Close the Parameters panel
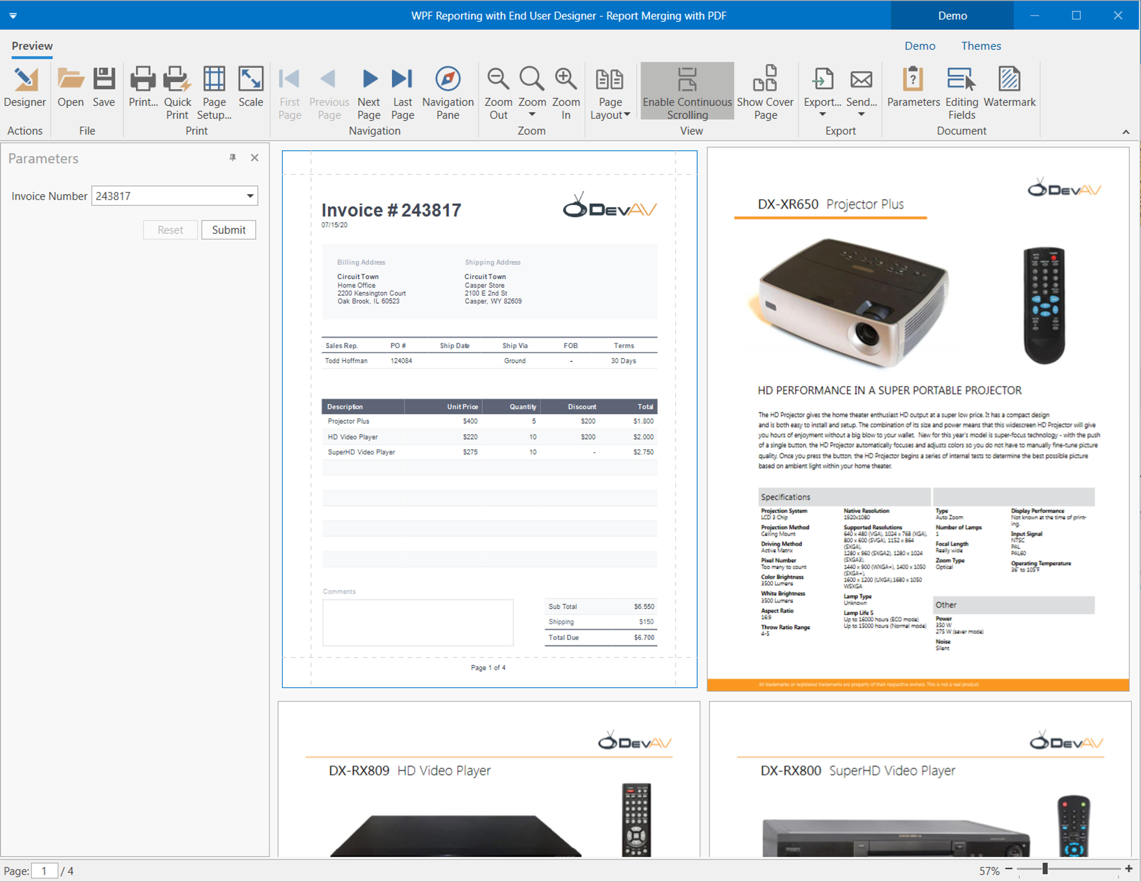The image size is (1141, 882). point(254,158)
